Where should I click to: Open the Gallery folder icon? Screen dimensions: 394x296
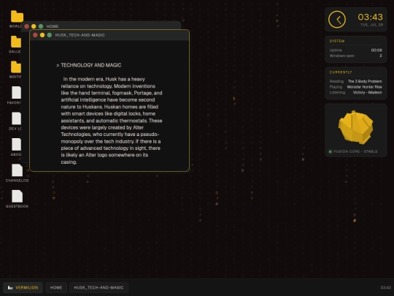pyautogui.click(x=16, y=42)
